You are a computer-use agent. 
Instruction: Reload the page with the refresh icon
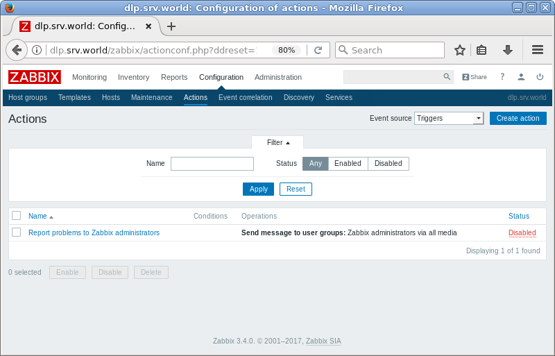pos(318,50)
